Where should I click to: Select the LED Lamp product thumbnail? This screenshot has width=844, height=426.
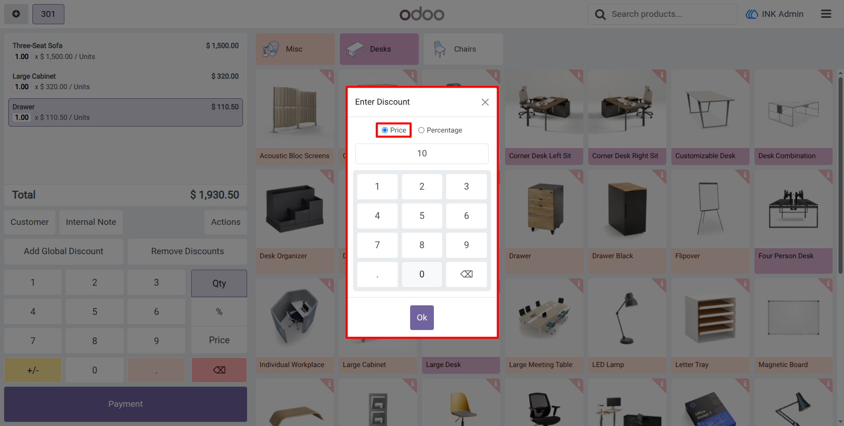coord(627,318)
